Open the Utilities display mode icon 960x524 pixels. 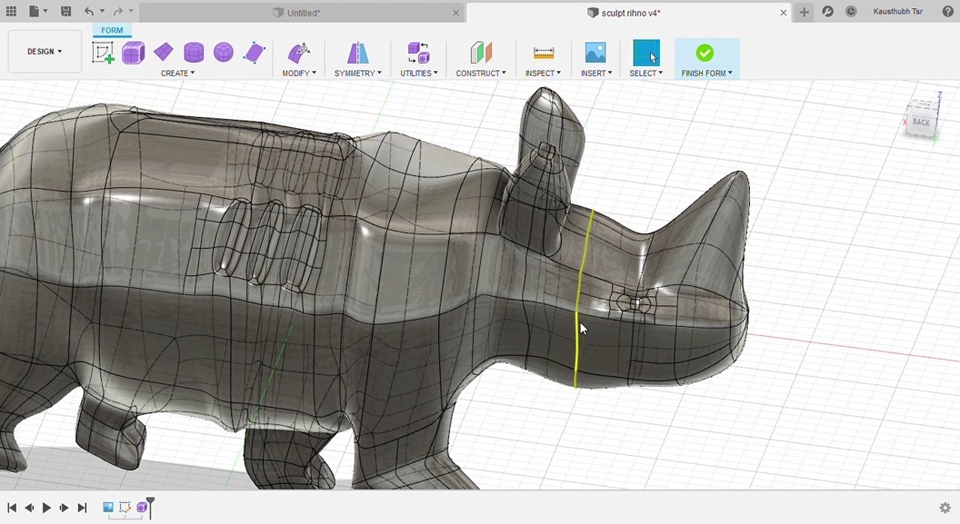pyautogui.click(x=419, y=53)
